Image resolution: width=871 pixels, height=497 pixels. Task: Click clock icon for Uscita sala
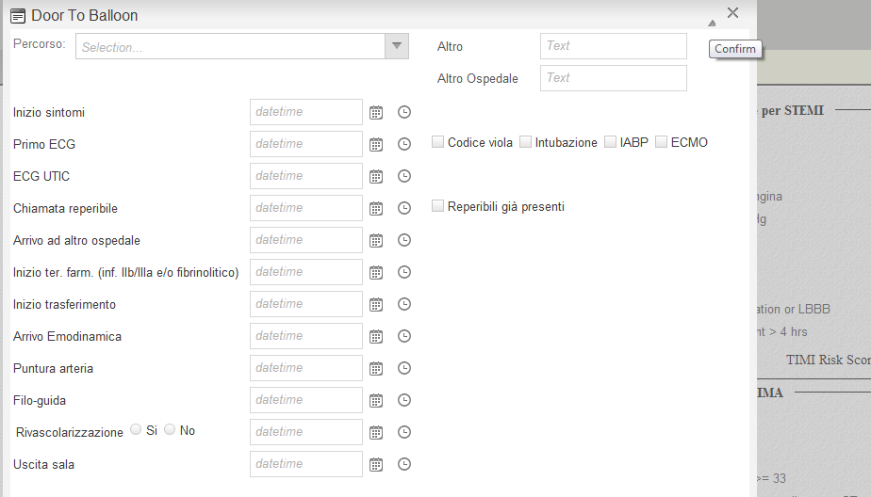tap(404, 464)
